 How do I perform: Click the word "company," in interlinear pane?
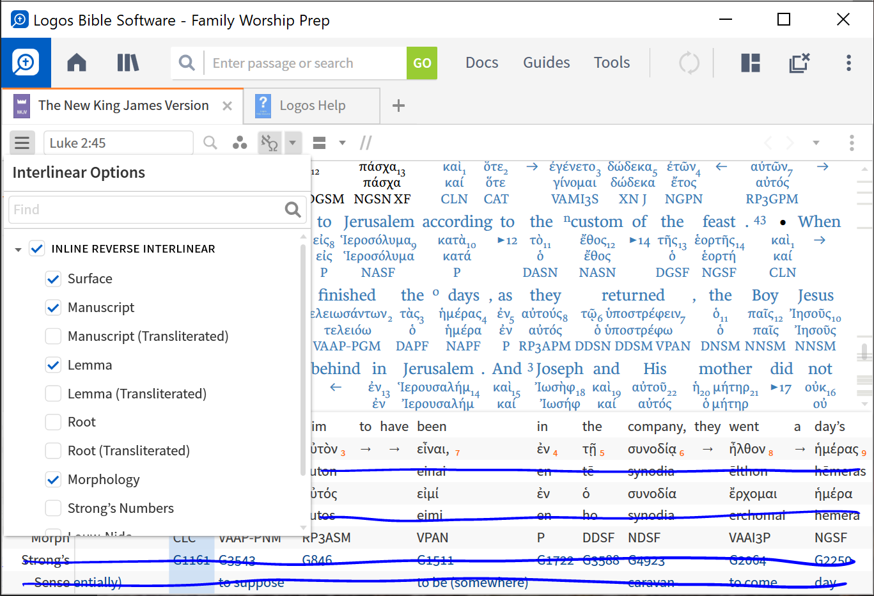pos(657,427)
